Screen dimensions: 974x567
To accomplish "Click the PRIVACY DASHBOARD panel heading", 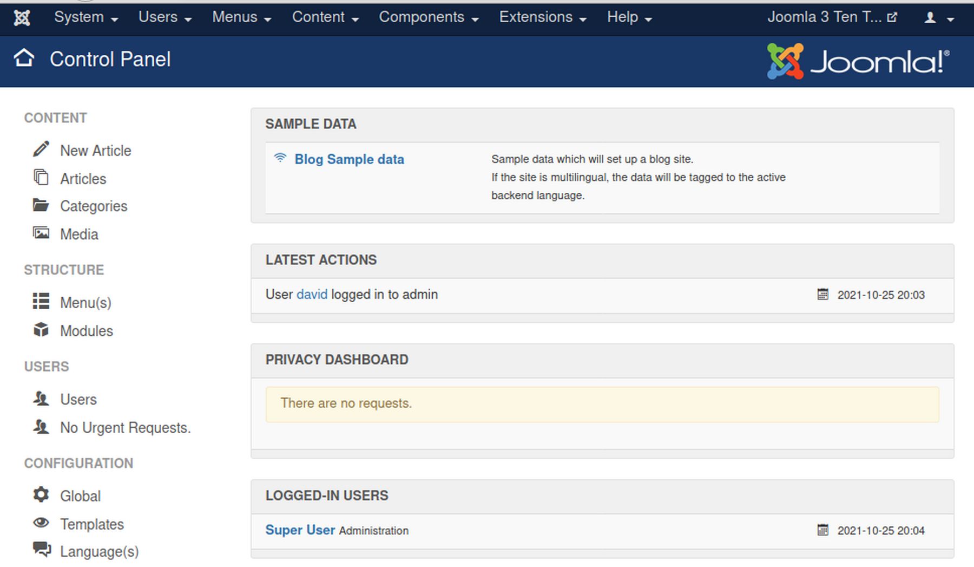I will coord(337,360).
